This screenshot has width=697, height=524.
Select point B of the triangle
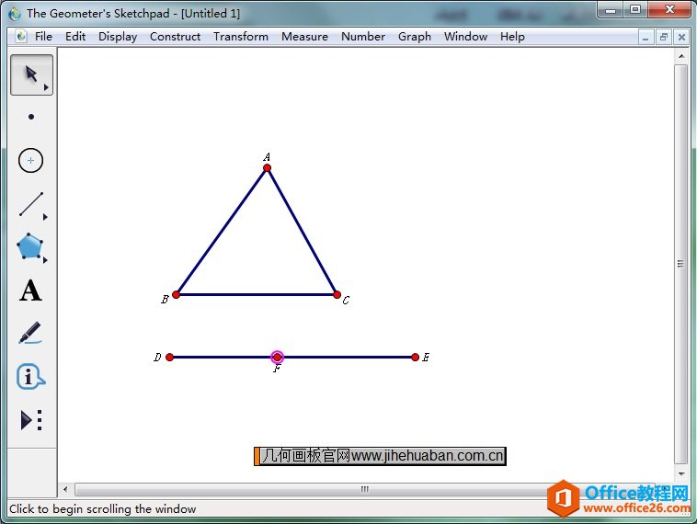pos(176,295)
